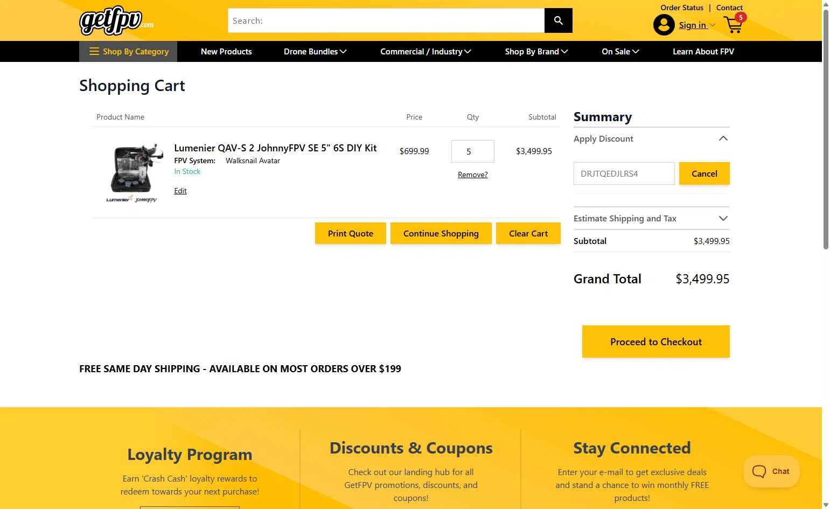Screen dimensions: 830x509
Task: Click the Grand Total amount $3,499.95
Action: coord(702,279)
